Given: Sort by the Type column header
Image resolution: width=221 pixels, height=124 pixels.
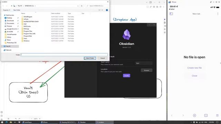Looking at the screenshot, I should tap(69, 13).
